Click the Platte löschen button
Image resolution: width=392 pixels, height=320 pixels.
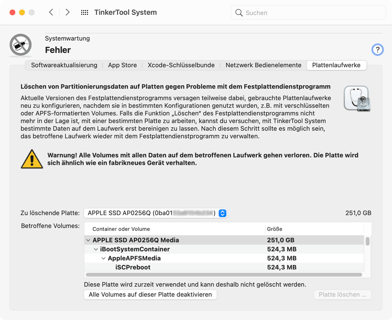click(x=342, y=295)
